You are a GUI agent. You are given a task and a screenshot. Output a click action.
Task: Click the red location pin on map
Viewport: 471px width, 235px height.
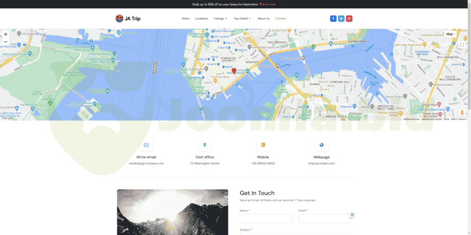coord(234,71)
